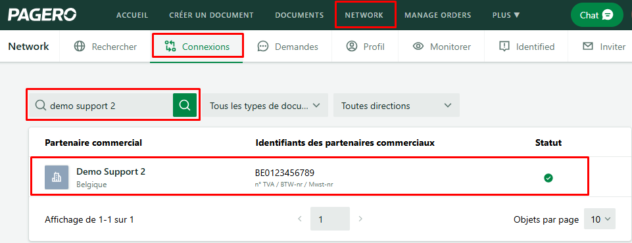This screenshot has width=632, height=243.
Task: Click the Statut column header
Action: [x=548, y=143]
